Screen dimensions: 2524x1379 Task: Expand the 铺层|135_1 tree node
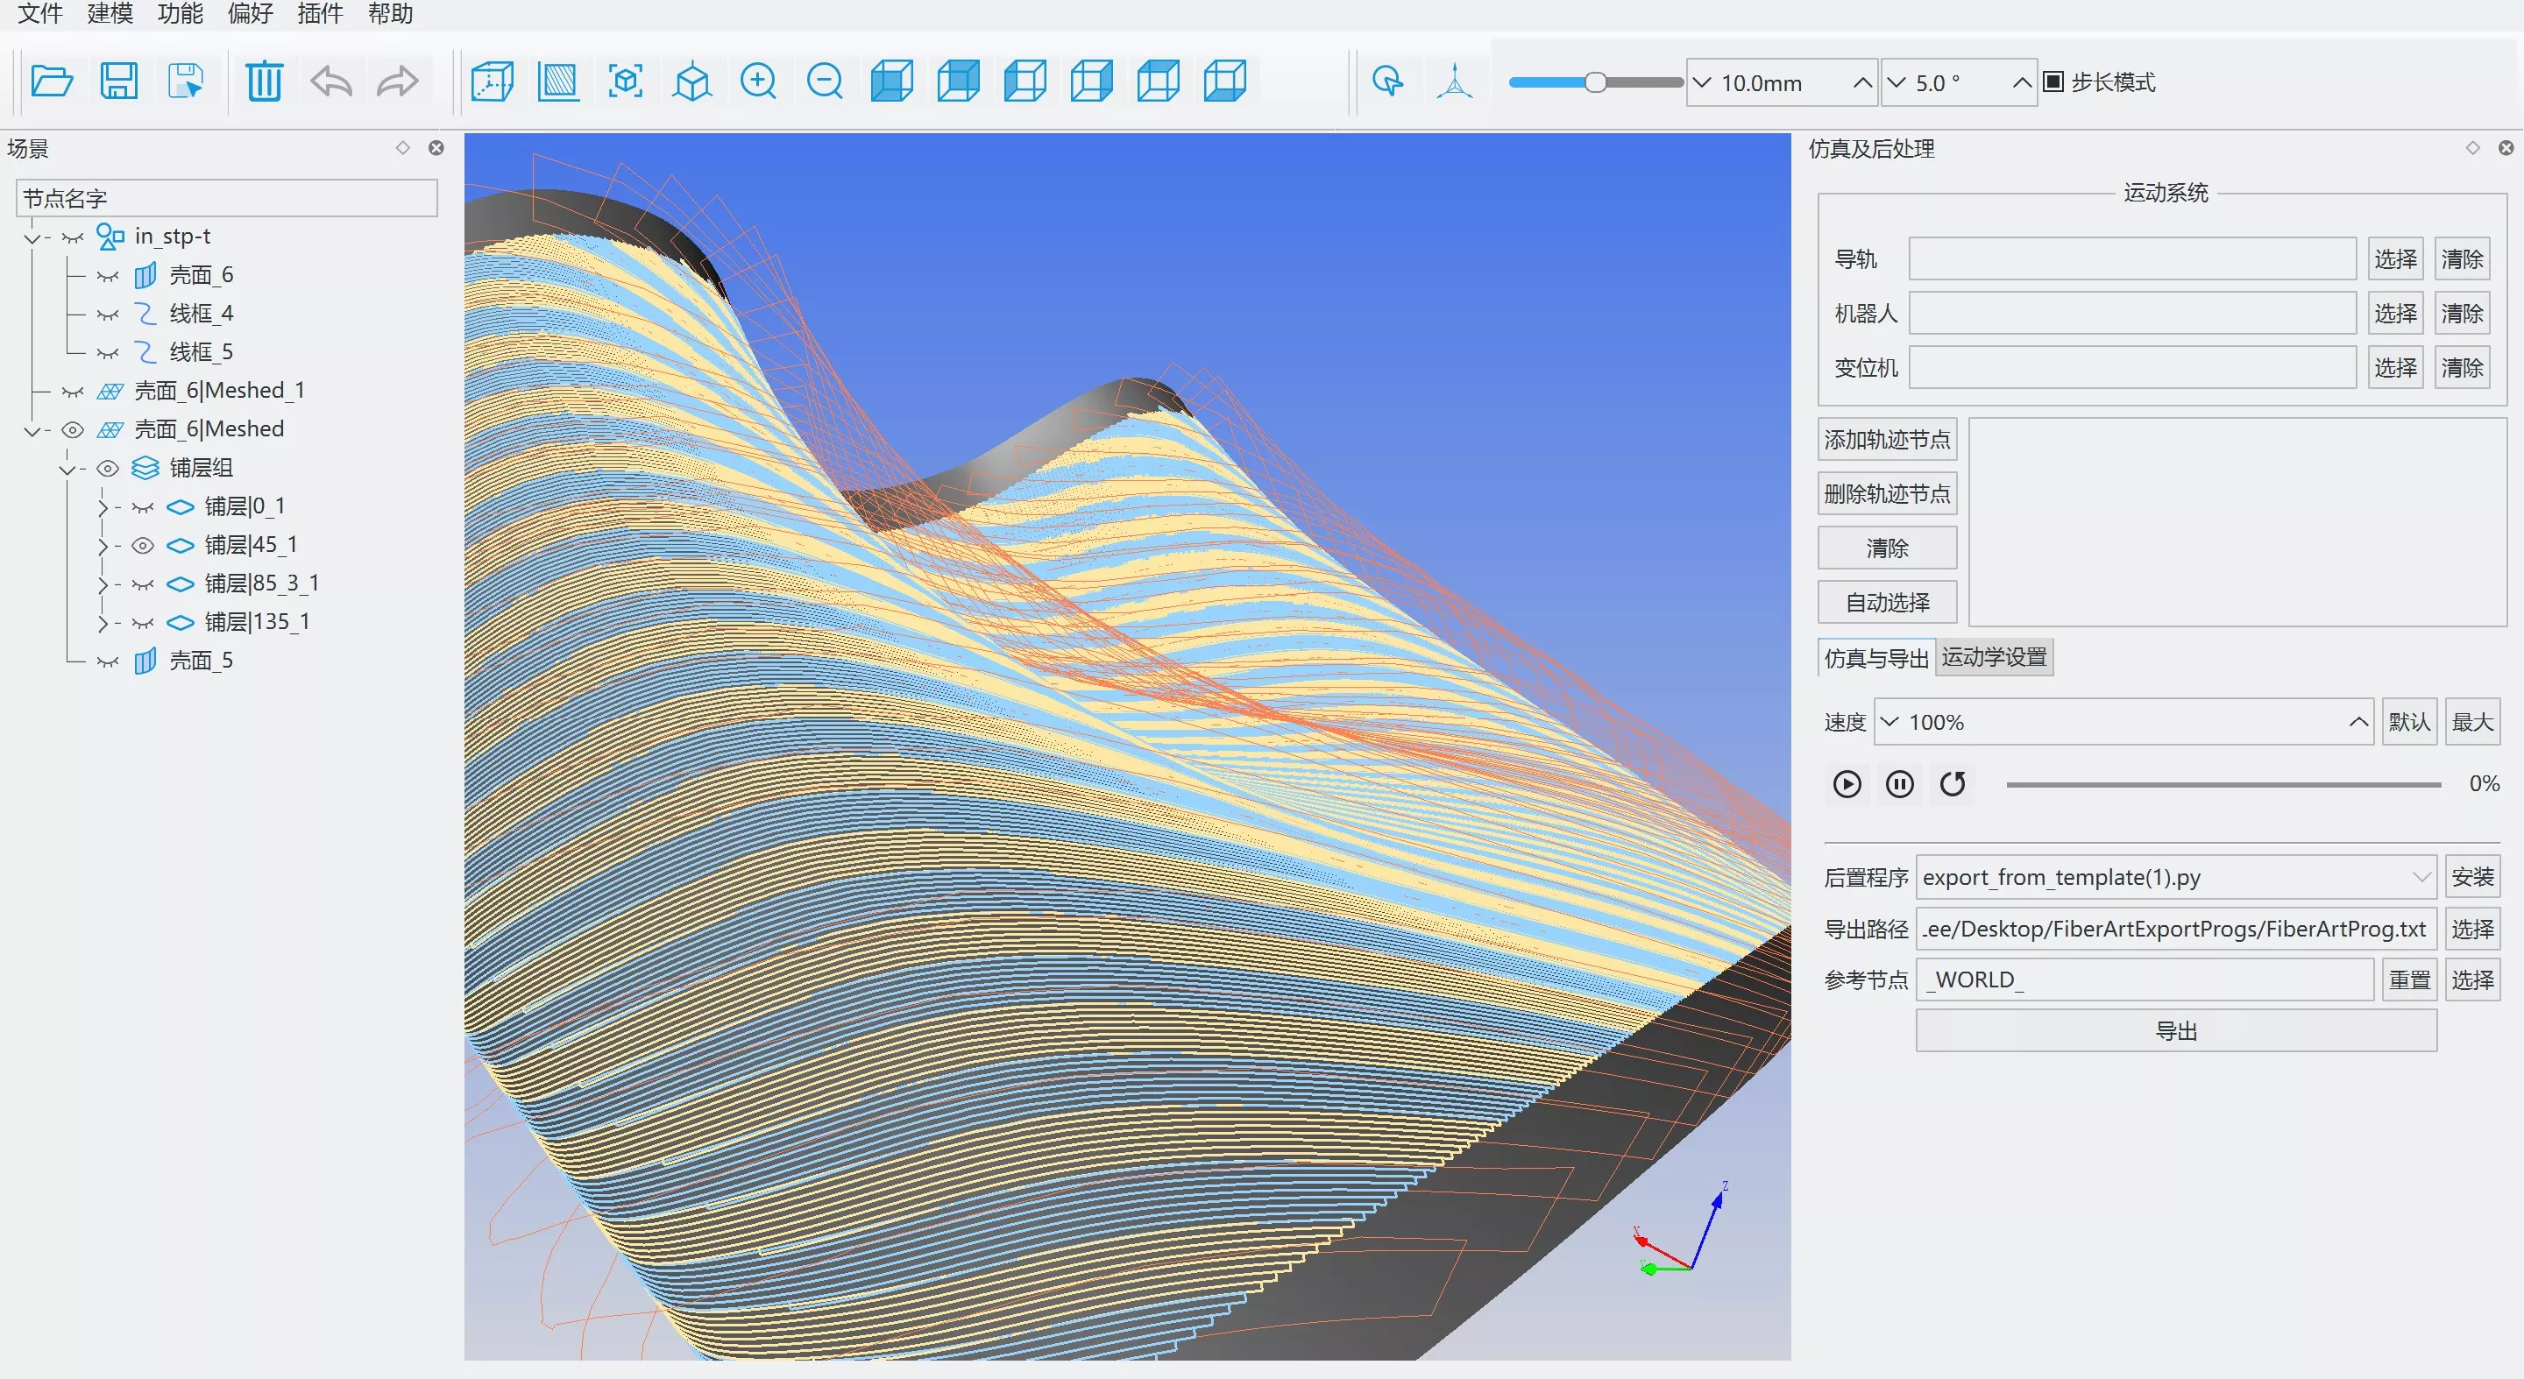103,623
